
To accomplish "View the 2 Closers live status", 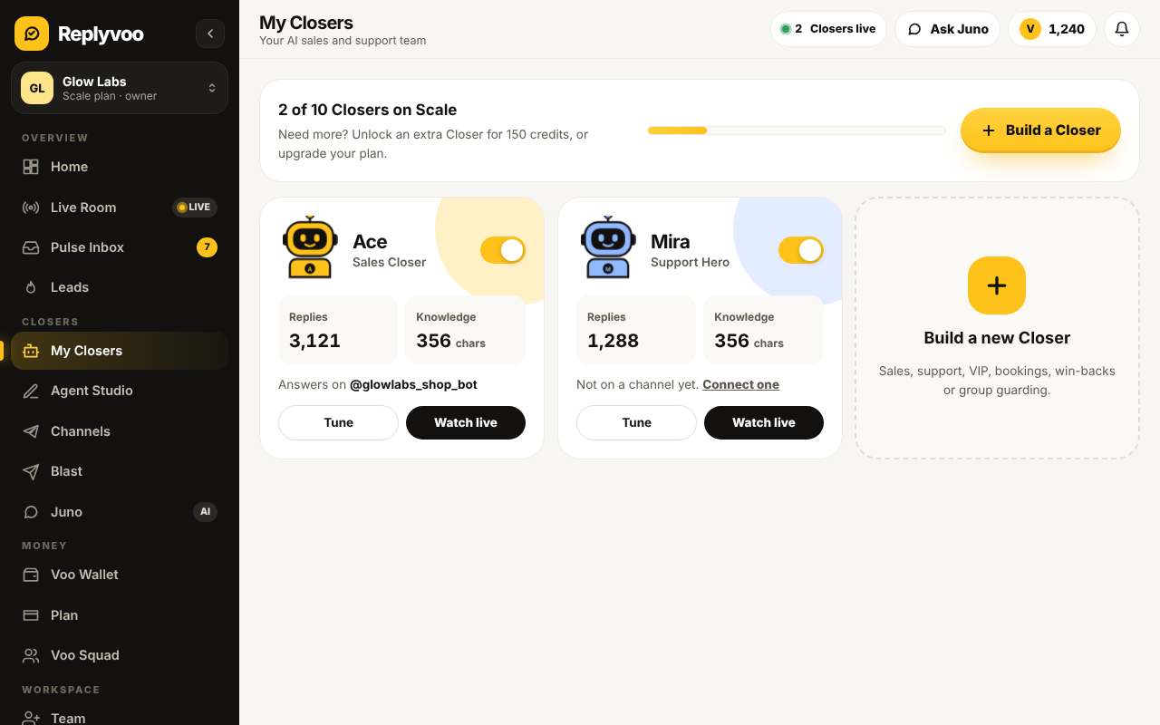I will click(828, 29).
